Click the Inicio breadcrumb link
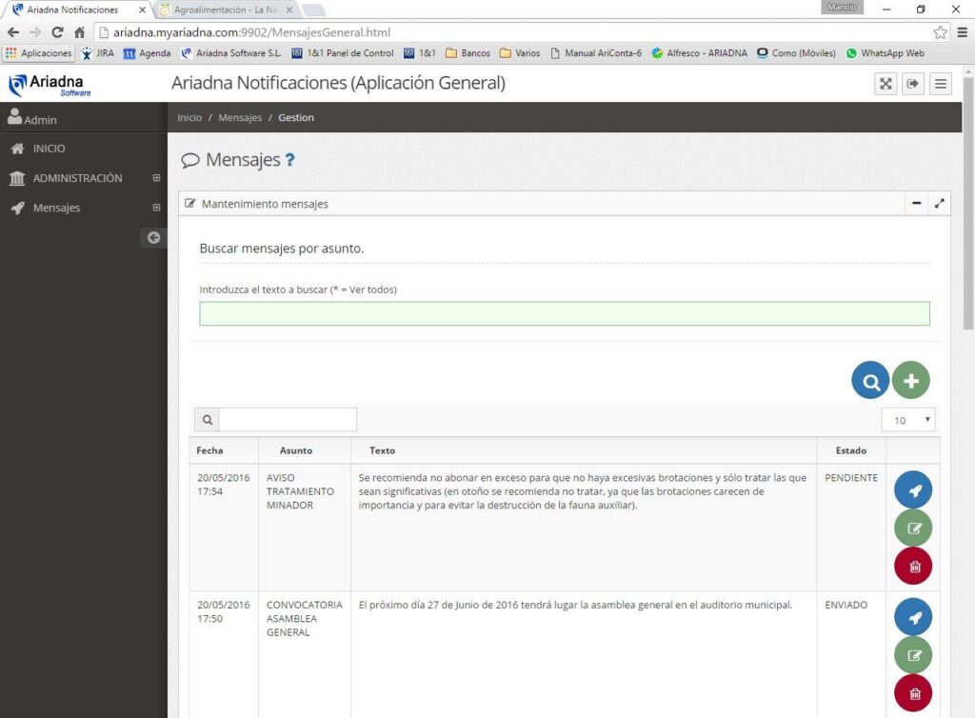 point(189,117)
